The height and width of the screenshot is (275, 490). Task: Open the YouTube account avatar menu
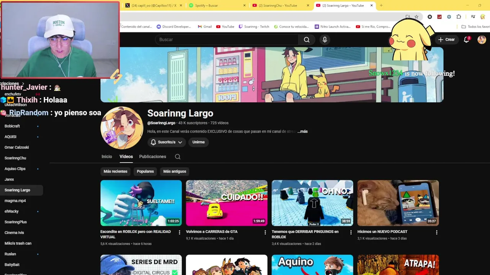click(482, 39)
